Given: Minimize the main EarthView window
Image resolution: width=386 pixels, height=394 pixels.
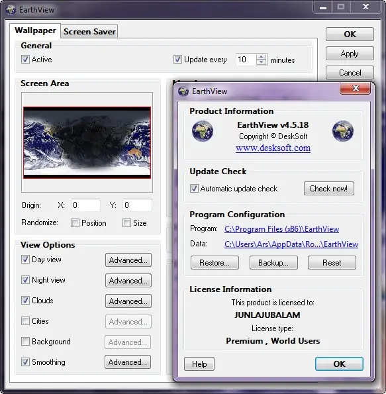Looking at the screenshot, I should [323, 7].
